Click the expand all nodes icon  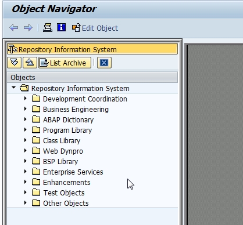14,63
